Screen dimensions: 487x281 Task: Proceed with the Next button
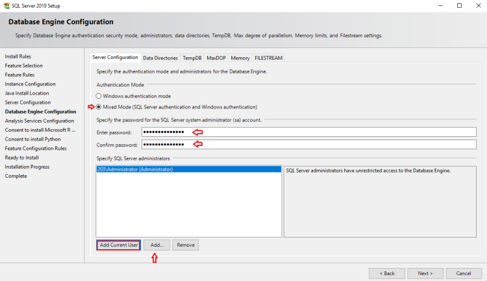pyautogui.click(x=425, y=274)
